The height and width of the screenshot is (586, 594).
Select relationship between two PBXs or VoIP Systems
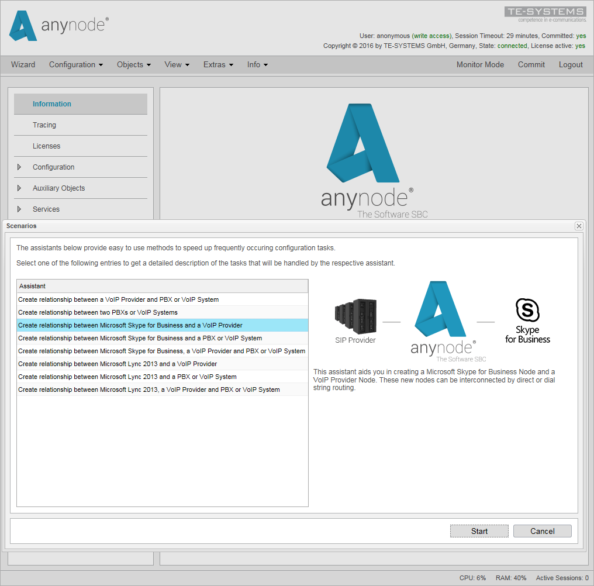(163, 312)
